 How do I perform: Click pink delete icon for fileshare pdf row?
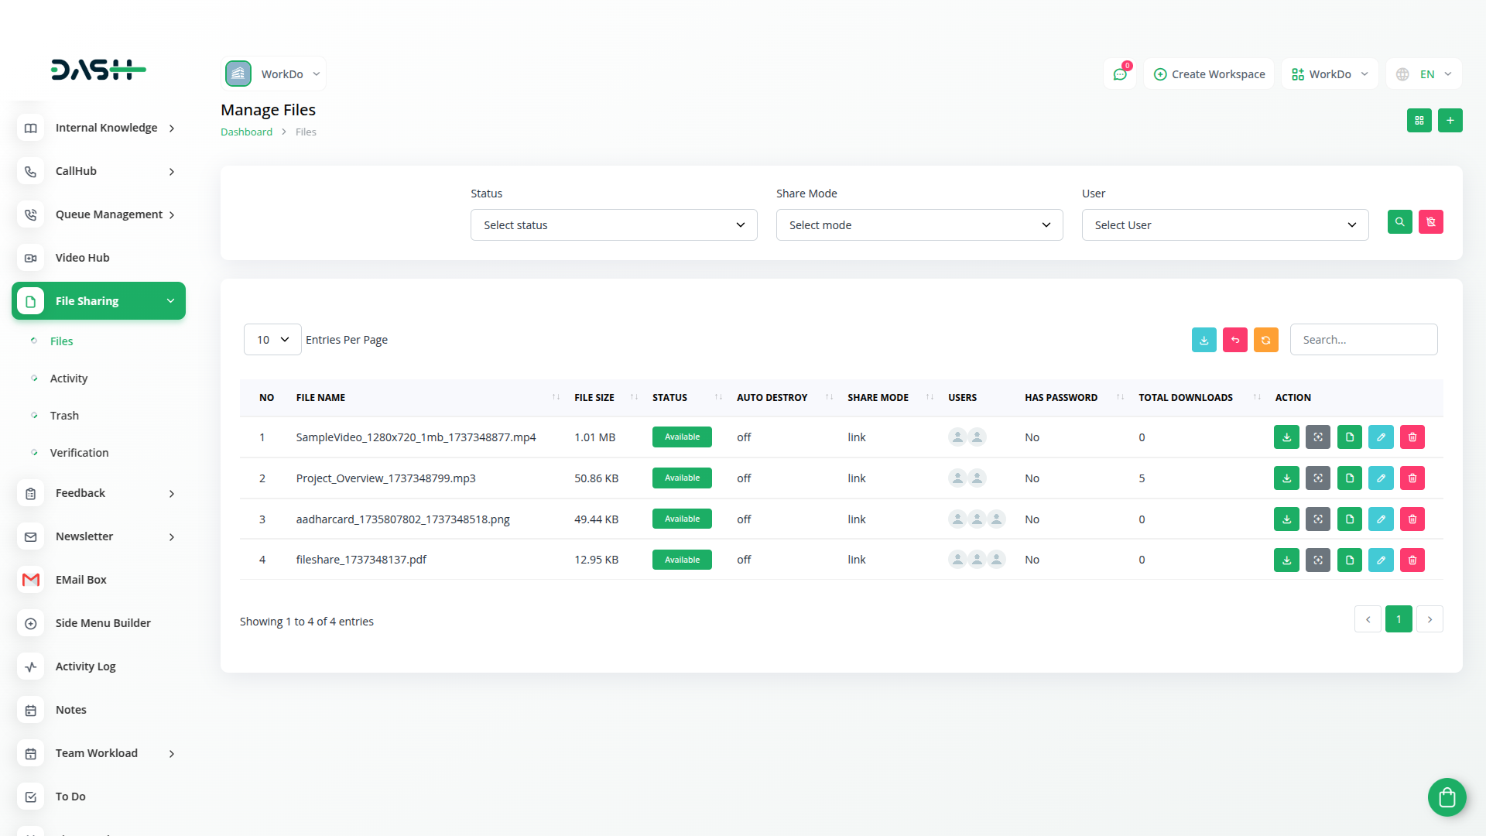click(1412, 560)
